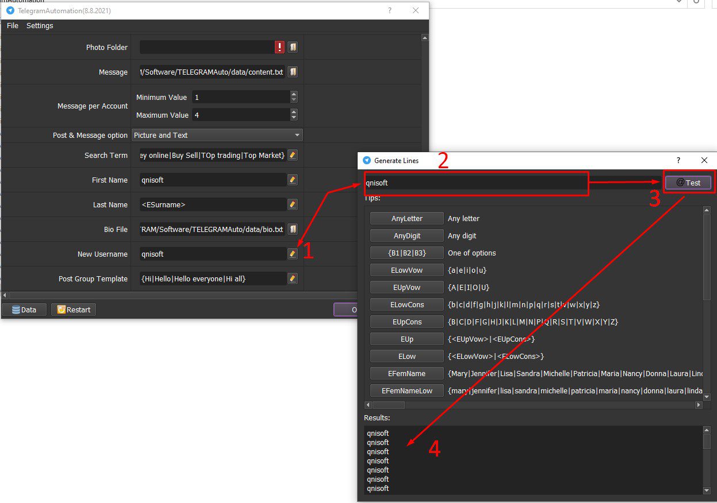Screen dimensions: 717x503
Task: Click the Last Name edit pencil icon
Action: click(293, 204)
